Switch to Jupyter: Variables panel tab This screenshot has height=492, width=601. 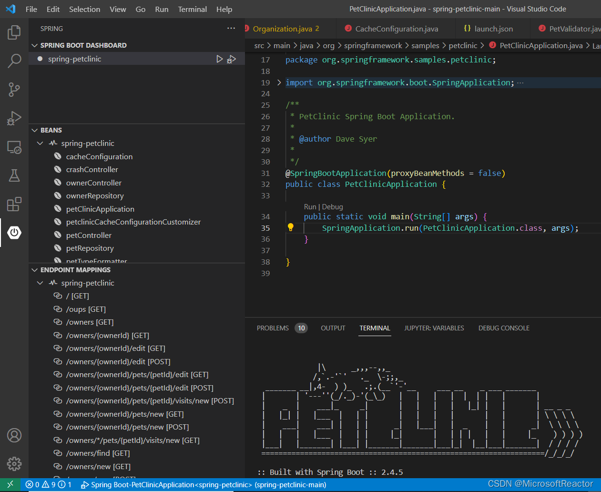(x=434, y=328)
